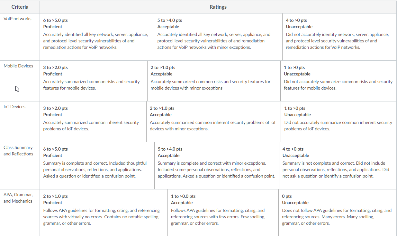
Task: Choose Class Summary Acceptable rating
Action: pos(217,166)
